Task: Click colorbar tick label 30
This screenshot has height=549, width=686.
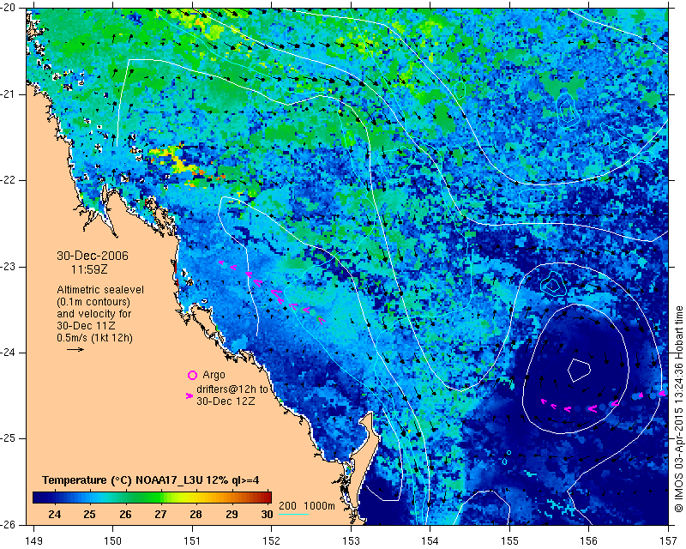Action: click(x=267, y=514)
